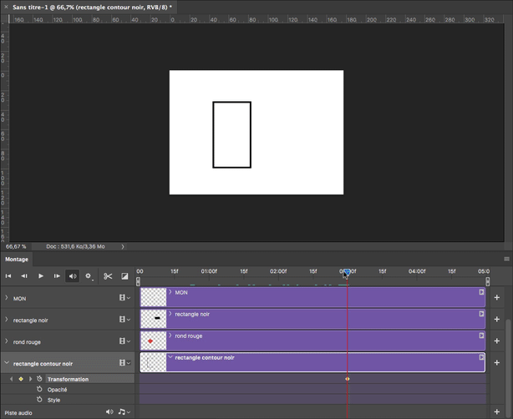Expand the rond rouge track
Image resolution: width=513 pixels, height=419 pixels.
click(x=7, y=341)
